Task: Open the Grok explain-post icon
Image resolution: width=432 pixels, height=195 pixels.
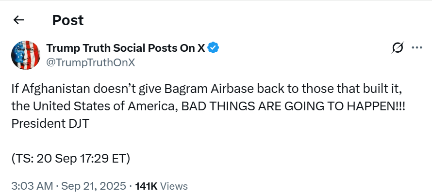Action: [398, 48]
